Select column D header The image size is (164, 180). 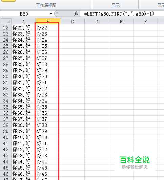(x=97, y=21)
